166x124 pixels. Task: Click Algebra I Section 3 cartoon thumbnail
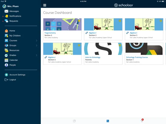tap(144, 25)
